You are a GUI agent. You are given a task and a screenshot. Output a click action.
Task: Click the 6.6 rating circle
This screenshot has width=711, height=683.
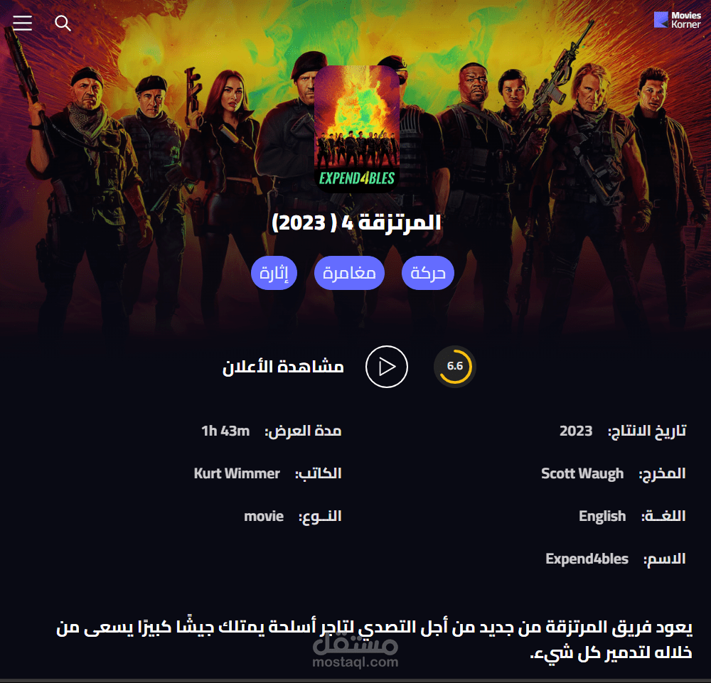[x=455, y=366]
